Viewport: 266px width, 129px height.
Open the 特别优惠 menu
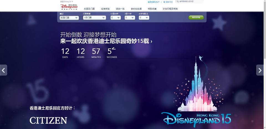(152, 9)
